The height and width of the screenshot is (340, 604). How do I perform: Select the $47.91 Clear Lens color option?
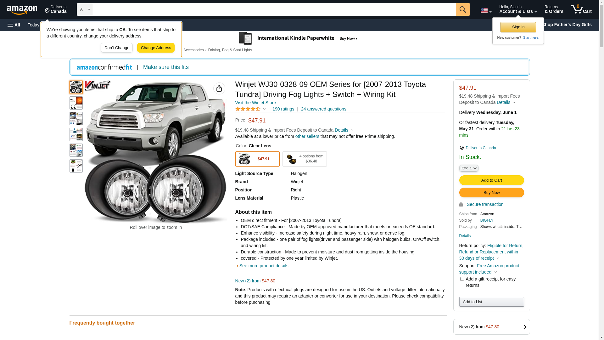[x=257, y=159]
